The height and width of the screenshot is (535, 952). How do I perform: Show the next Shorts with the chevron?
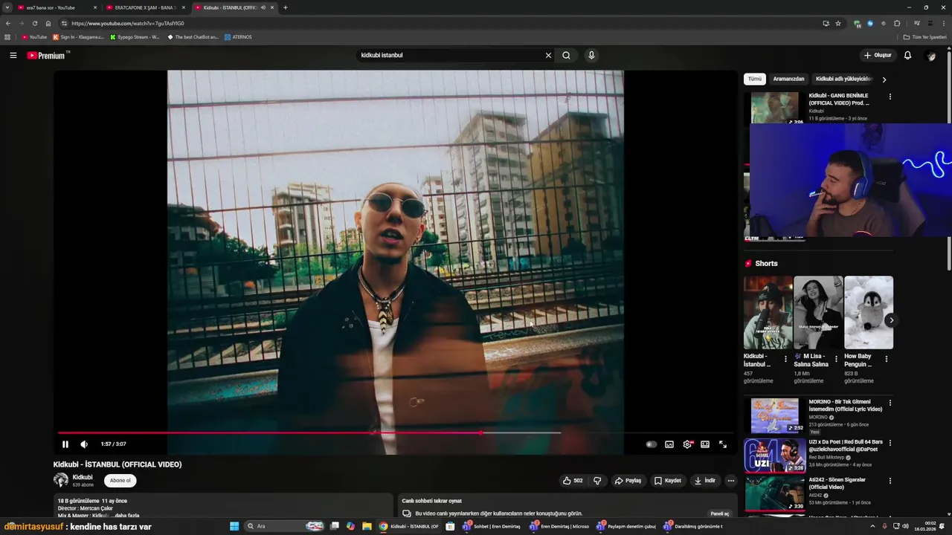(x=891, y=320)
